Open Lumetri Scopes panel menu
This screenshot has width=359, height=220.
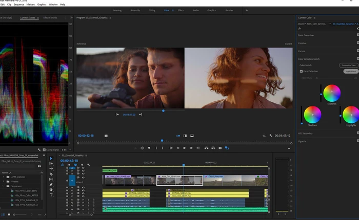(x=38, y=17)
